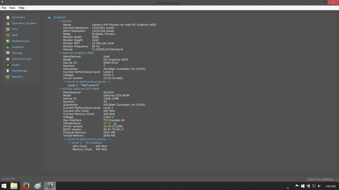Select the Summary section label

point(19,17)
